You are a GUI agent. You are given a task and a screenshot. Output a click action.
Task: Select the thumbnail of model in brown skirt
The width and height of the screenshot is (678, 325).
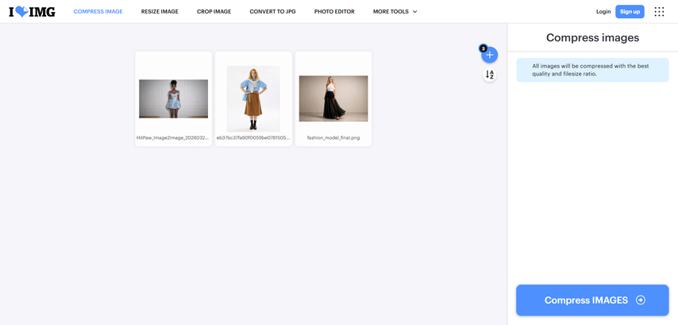coord(253,99)
